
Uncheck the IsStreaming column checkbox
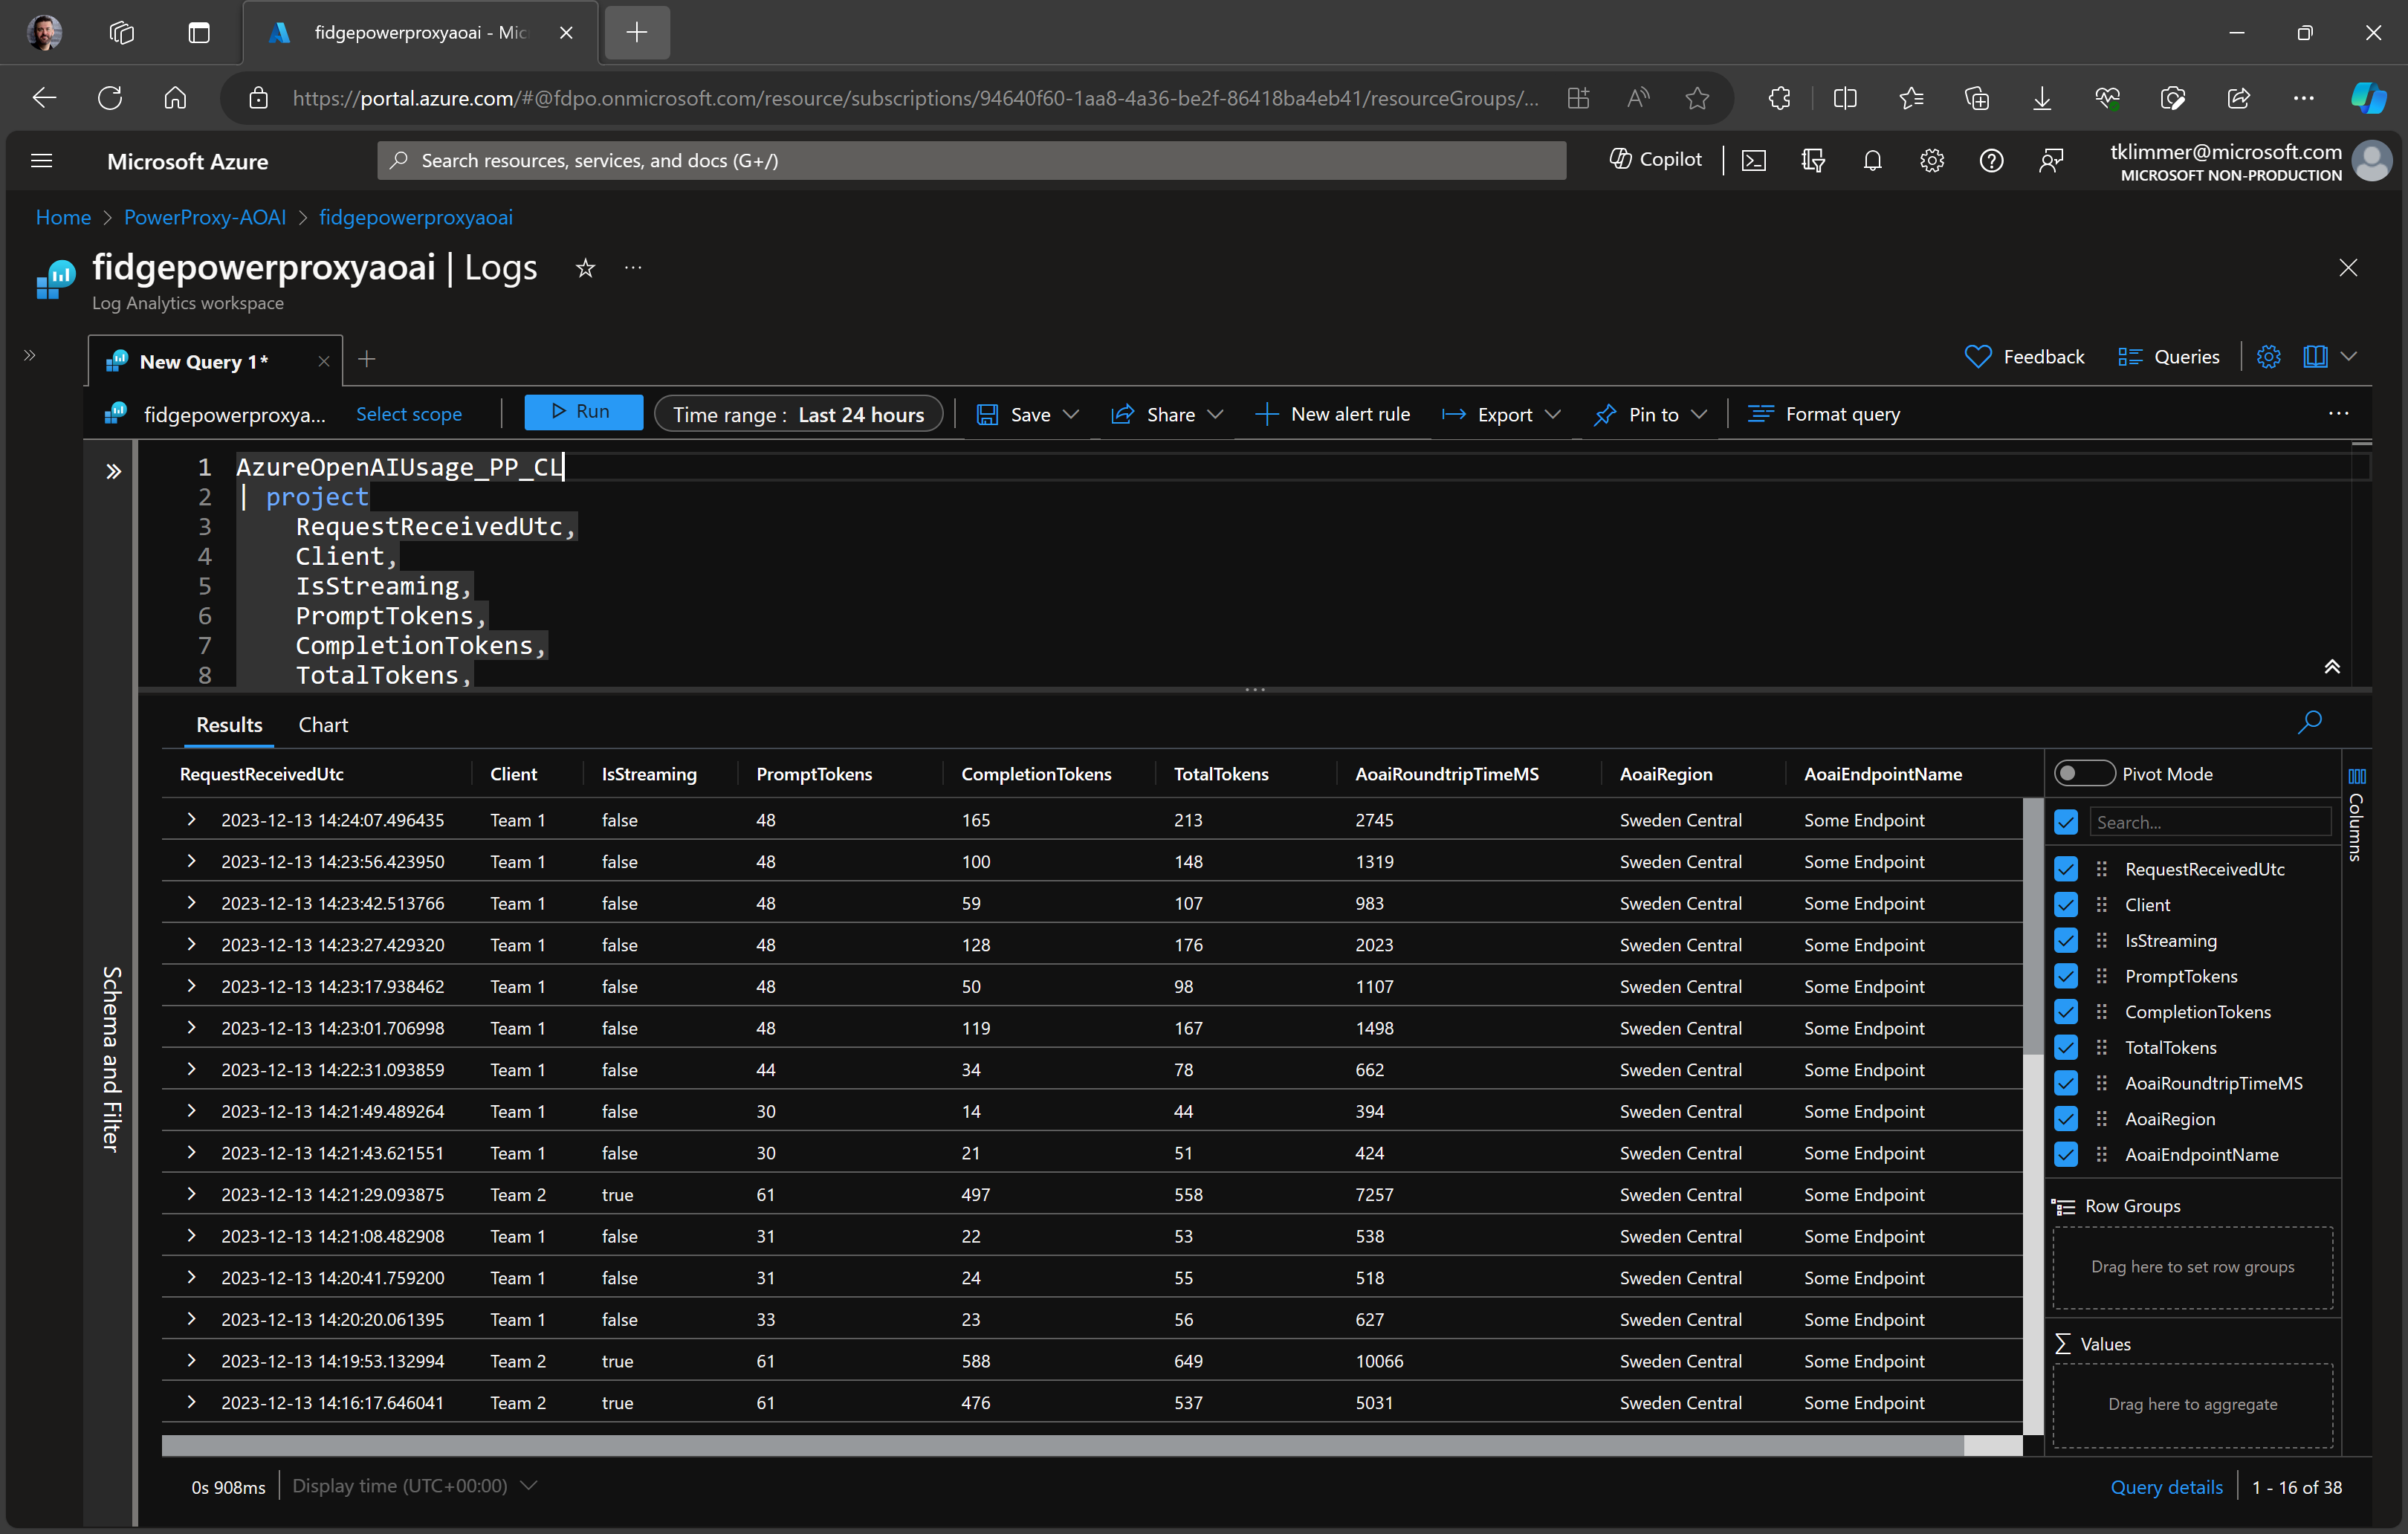[x=2066, y=941]
